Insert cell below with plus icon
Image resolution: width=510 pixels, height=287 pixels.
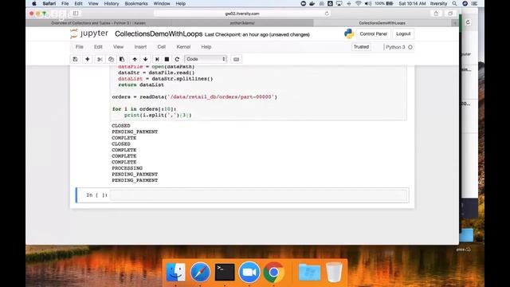tap(87, 59)
